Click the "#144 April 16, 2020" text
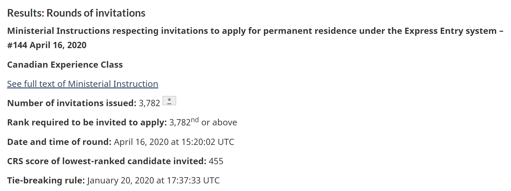 click(47, 45)
